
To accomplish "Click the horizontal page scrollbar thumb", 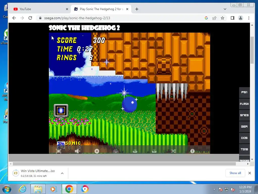I will [124, 164].
